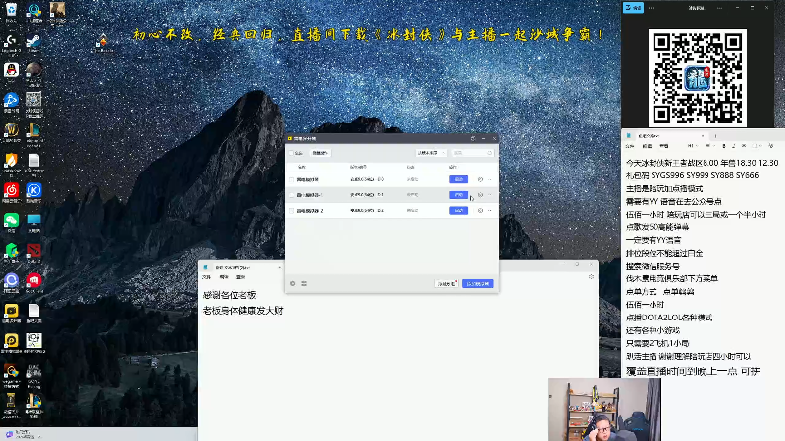
Task: Click the blue start button on third instance row
Action: (x=458, y=211)
